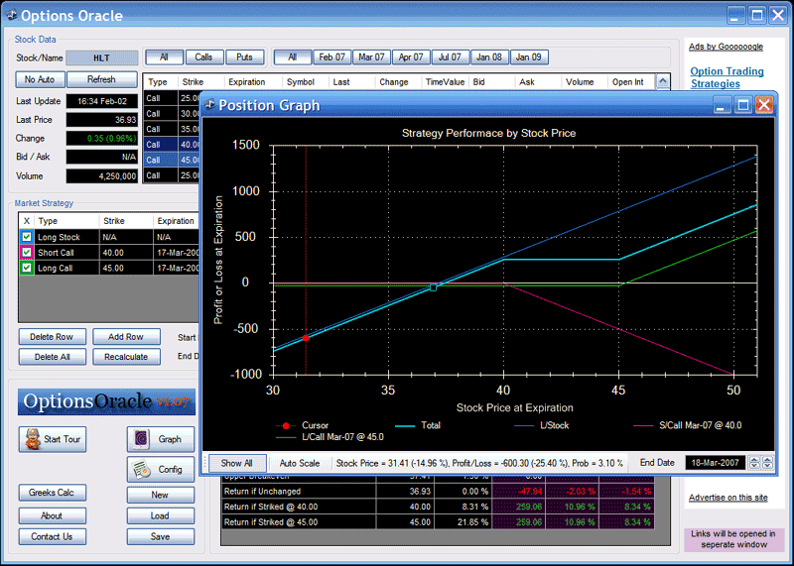Select the Call 35.00 options row
The image size is (794, 566).
pyautogui.click(x=172, y=129)
